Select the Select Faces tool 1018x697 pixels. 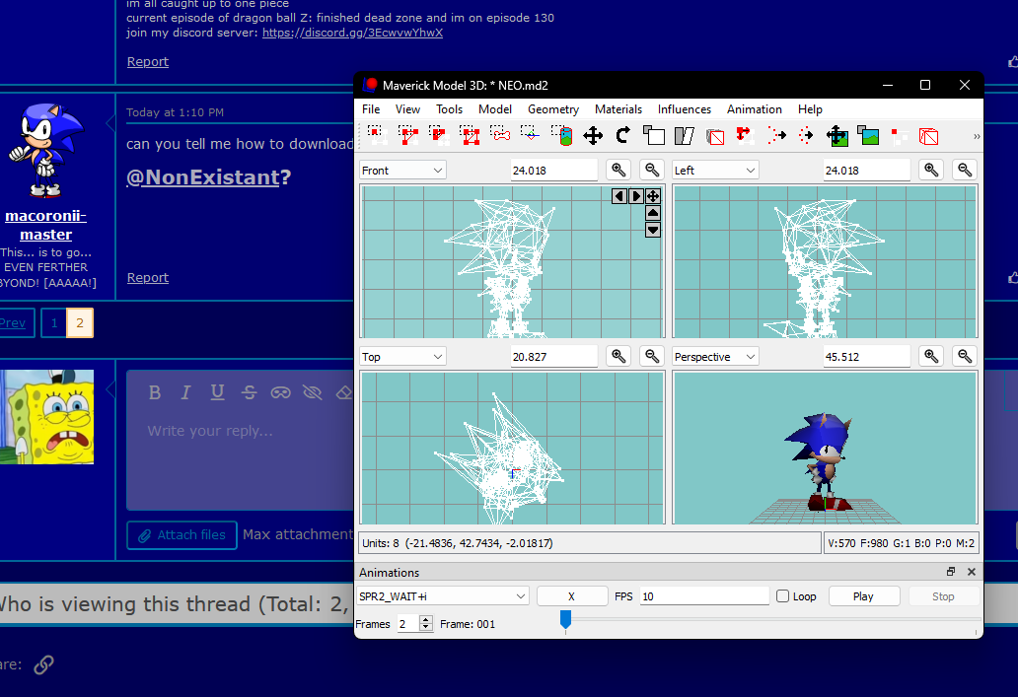pos(408,136)
